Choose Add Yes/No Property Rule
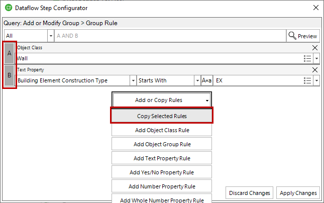This screenshot has height=203, width=324. [x=162, y=172]
